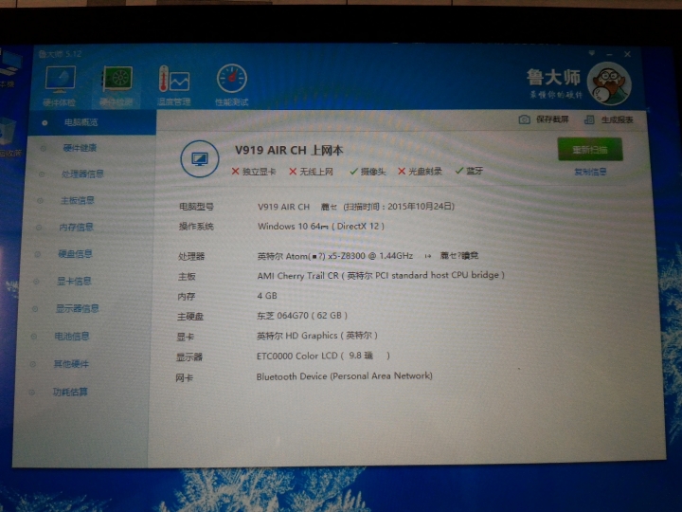Click the 摄像头 camera status indicator
Screen dimensions: 682x512
[x=368, y=171]
